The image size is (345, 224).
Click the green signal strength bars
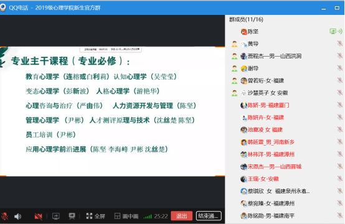148,217
